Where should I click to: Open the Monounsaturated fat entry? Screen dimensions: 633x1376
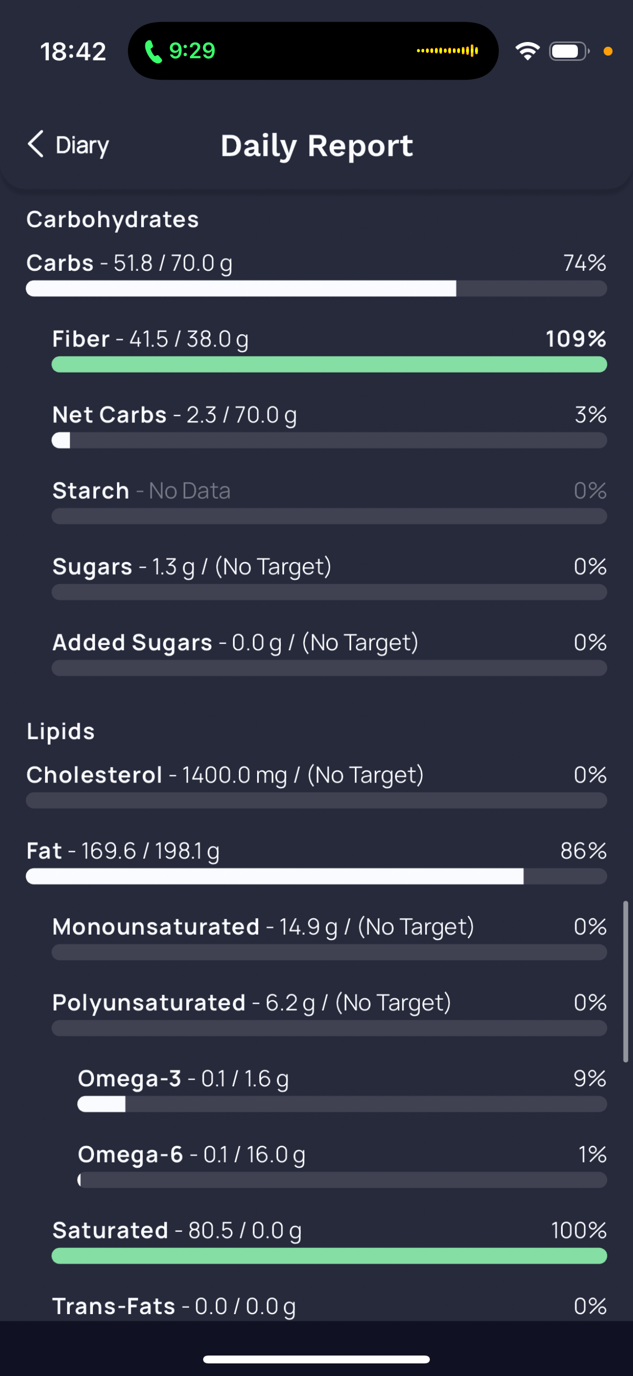pos(329,937)
